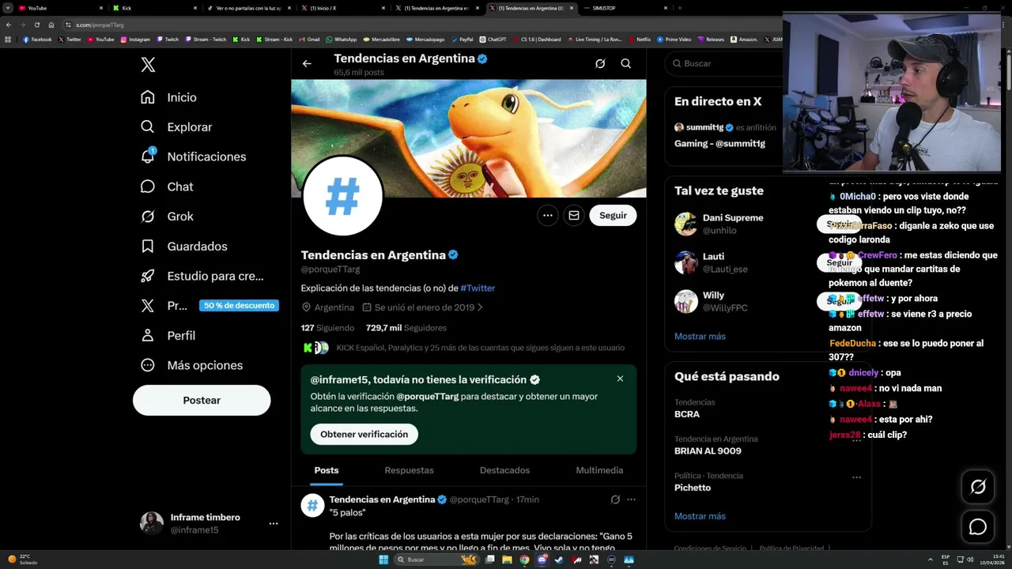Open the #Twitter hashtag link in bio
The width and height of the screenshot is (1012, 569).
click(478, 288)
